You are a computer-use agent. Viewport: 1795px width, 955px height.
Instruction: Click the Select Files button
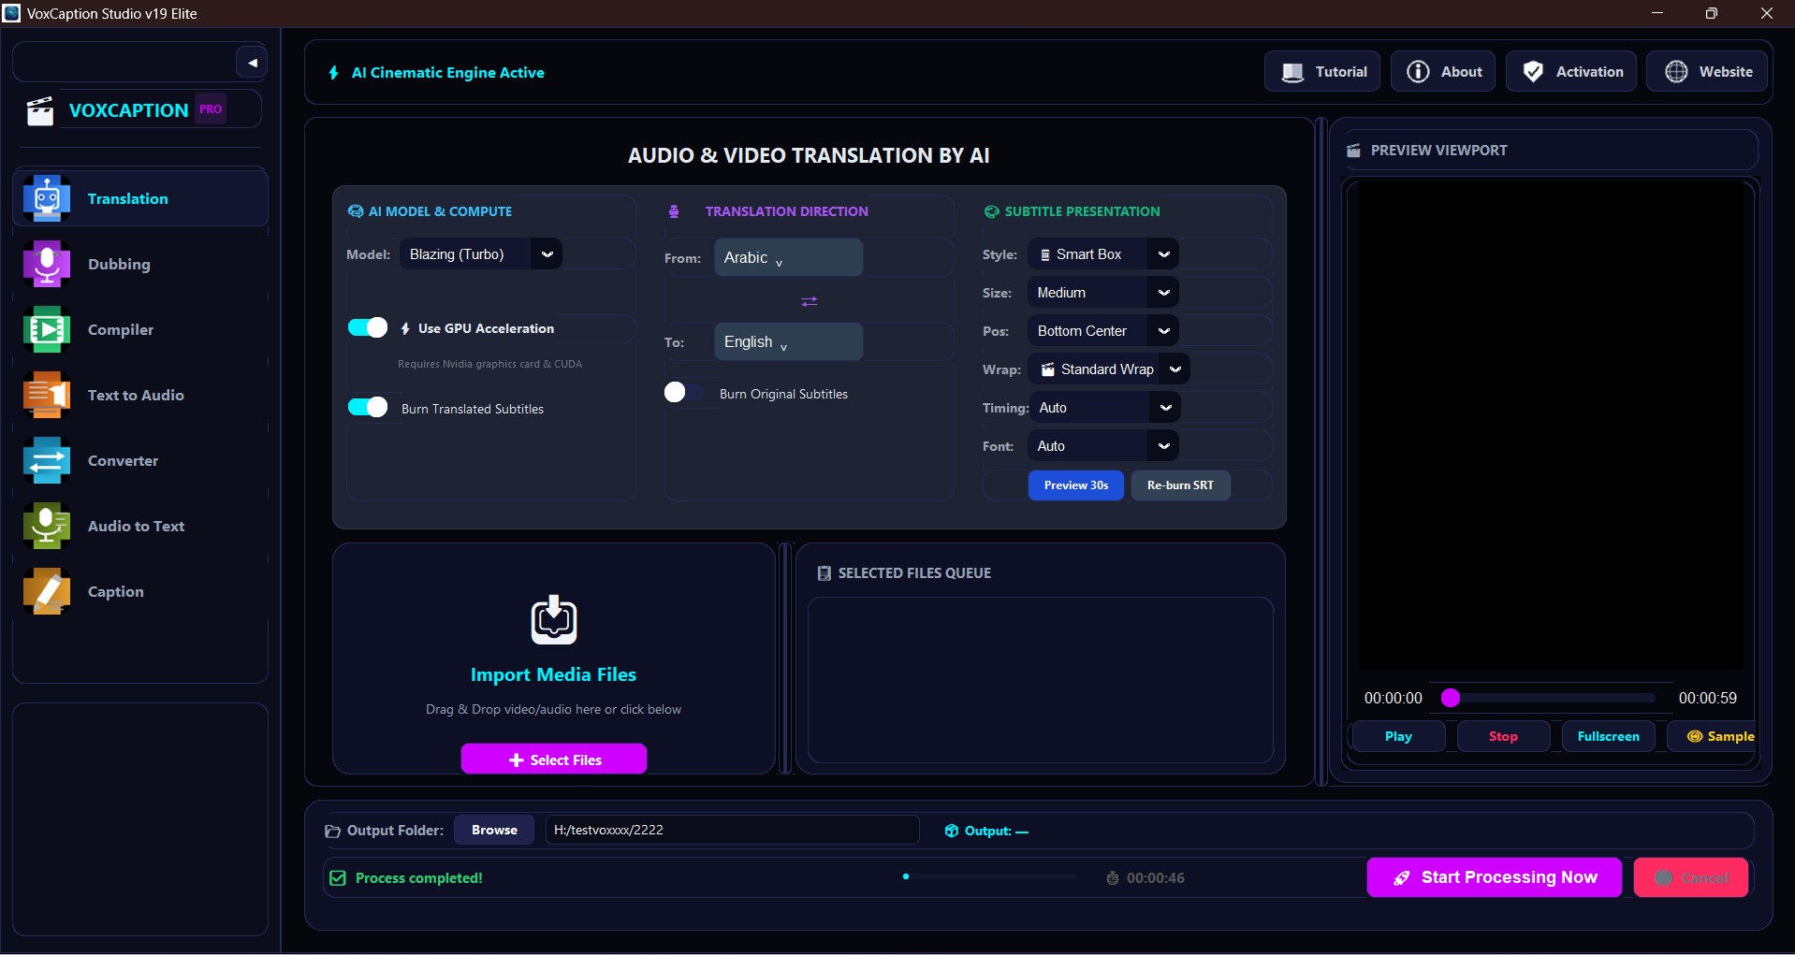click(x=554, y=760)
